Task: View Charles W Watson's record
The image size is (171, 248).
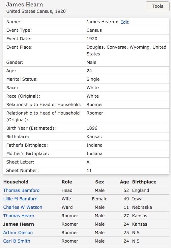Action: pyautogui.click(x=23, y=207)
